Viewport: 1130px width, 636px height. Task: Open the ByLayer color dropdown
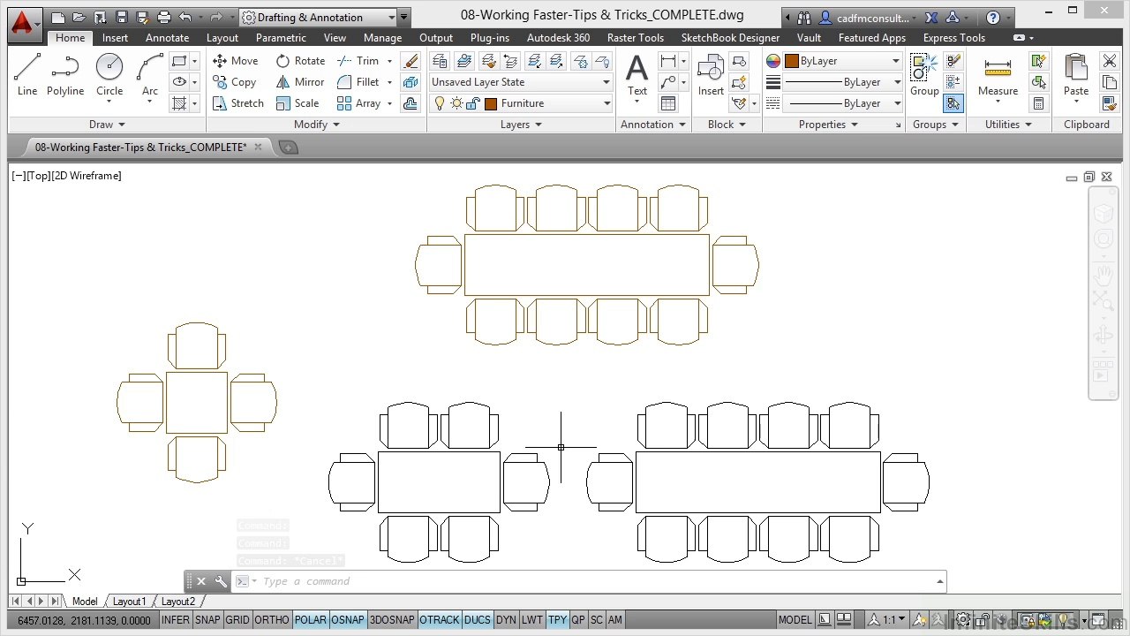point(844,61)
